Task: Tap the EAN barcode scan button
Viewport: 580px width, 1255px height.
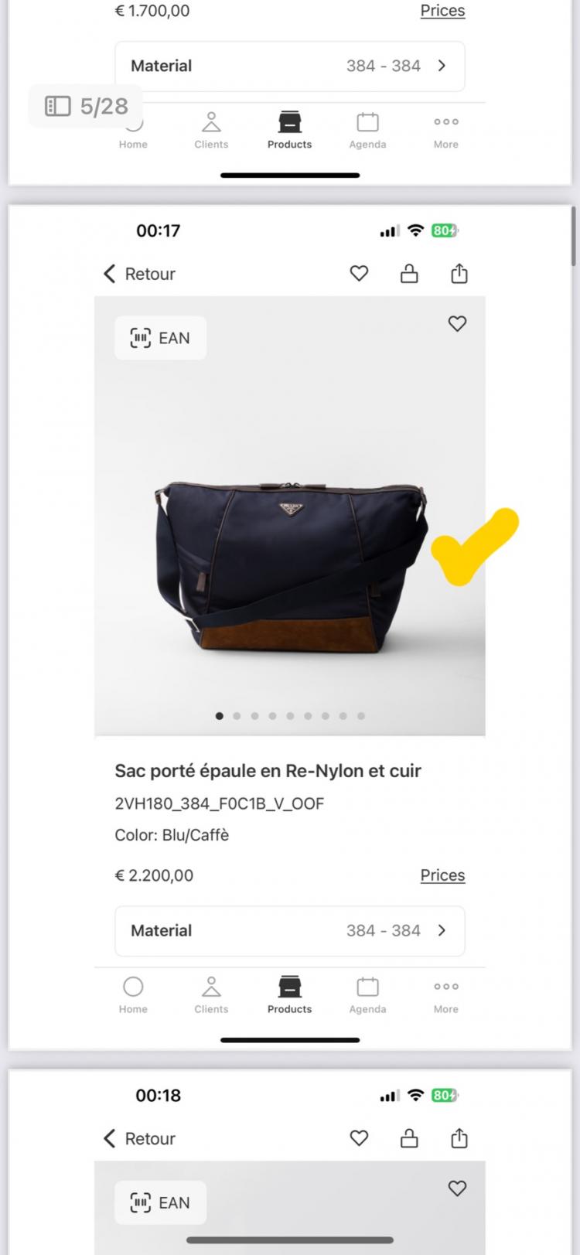Action: (160, 338)
